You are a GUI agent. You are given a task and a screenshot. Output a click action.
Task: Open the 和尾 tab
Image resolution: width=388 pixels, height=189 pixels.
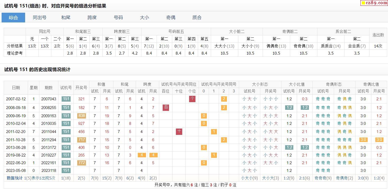click(x=66, y=17)
